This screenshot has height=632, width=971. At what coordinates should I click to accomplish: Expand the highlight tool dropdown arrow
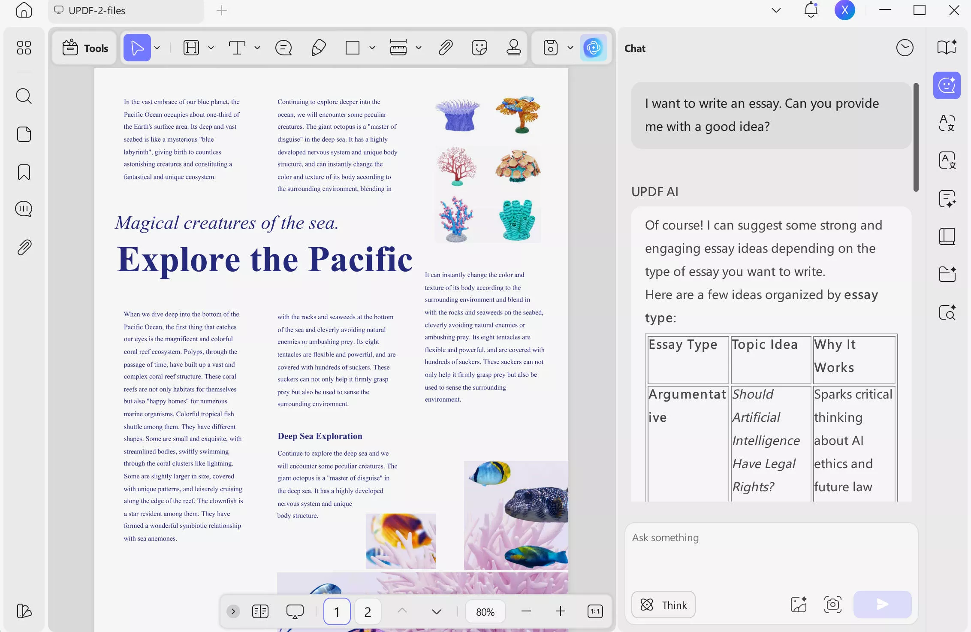(x=211, y=48)
